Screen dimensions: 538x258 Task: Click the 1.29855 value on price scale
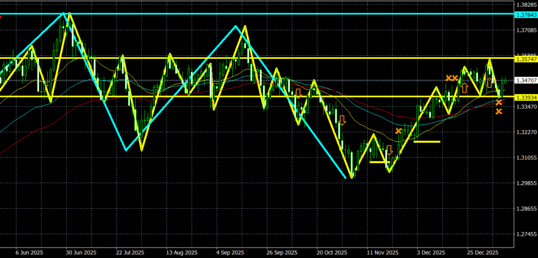[x=526, y=183]
